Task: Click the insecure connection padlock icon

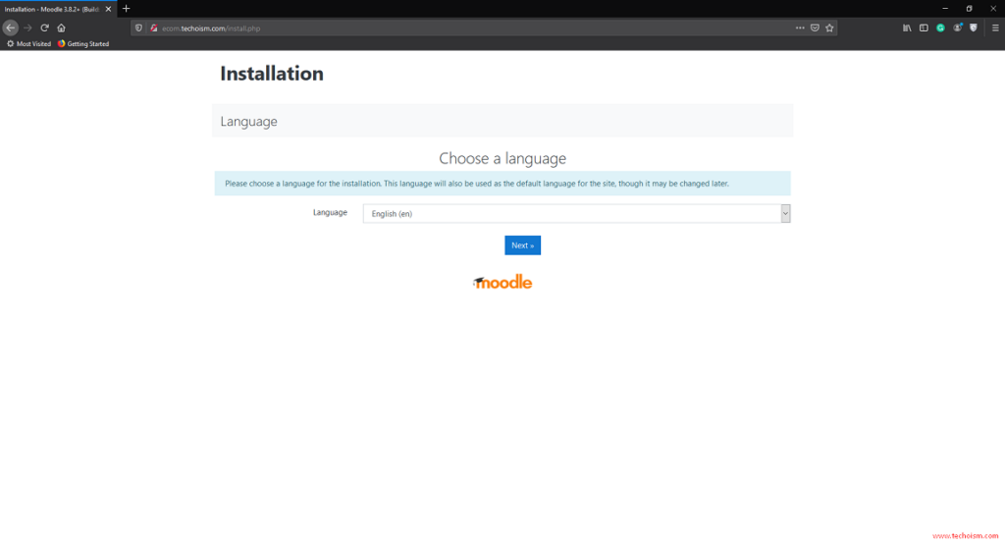Action: pos(154,27)
